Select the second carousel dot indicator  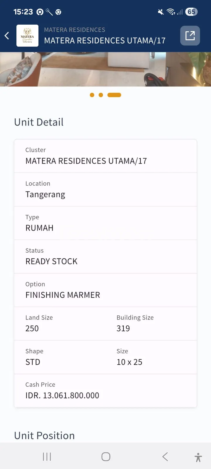click(x=101, y=95)
